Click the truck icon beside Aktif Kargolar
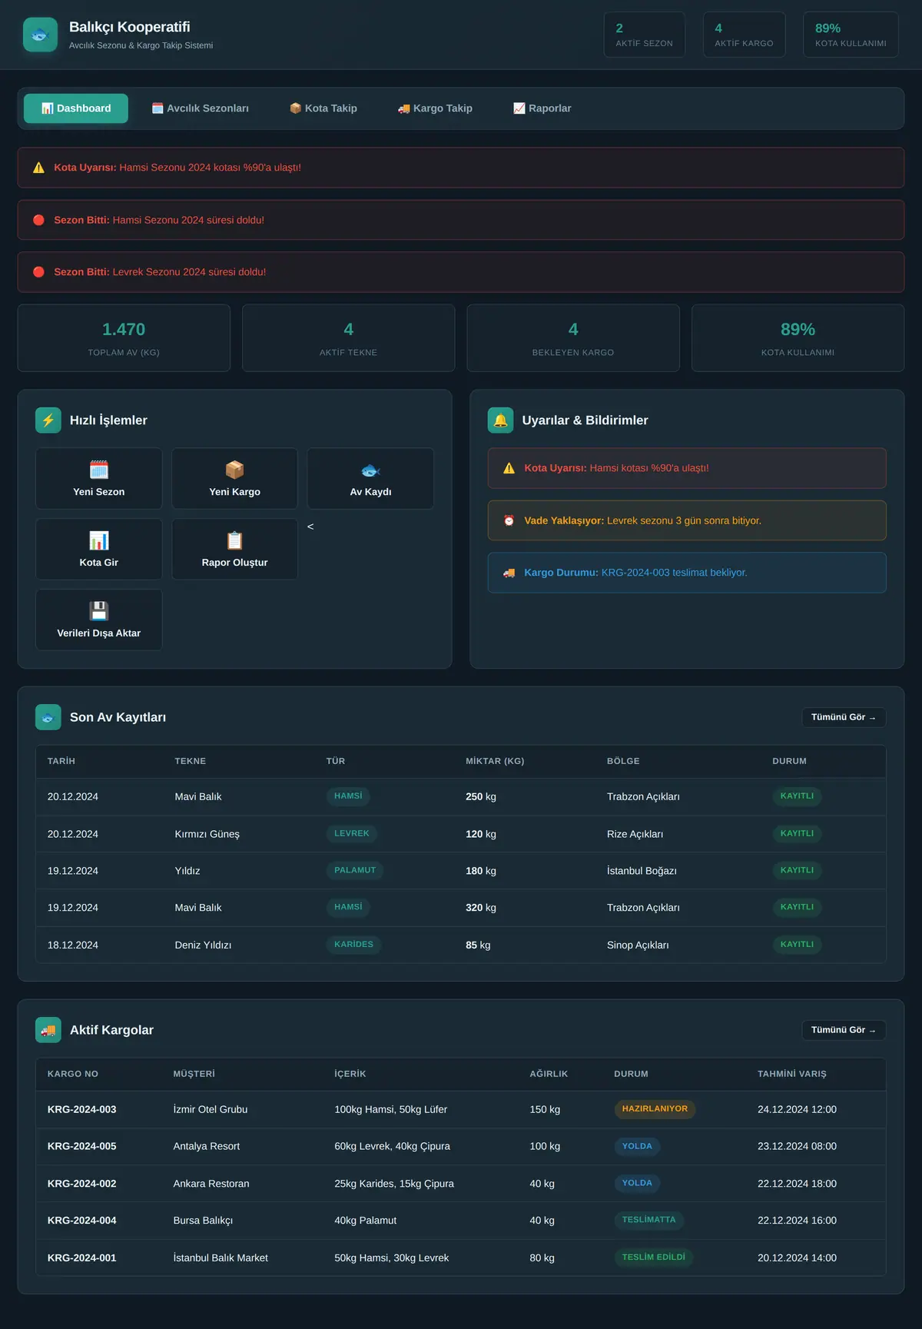The height and width of the screenshot is (1329, 922). pos(48,1030)
